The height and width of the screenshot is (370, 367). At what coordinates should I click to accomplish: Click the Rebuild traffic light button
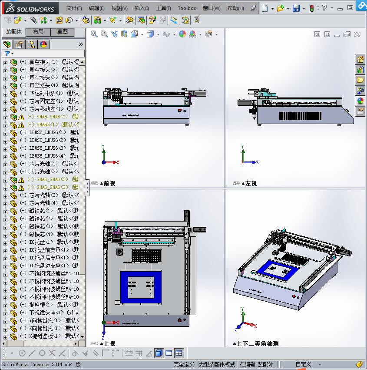pos(312,9)
